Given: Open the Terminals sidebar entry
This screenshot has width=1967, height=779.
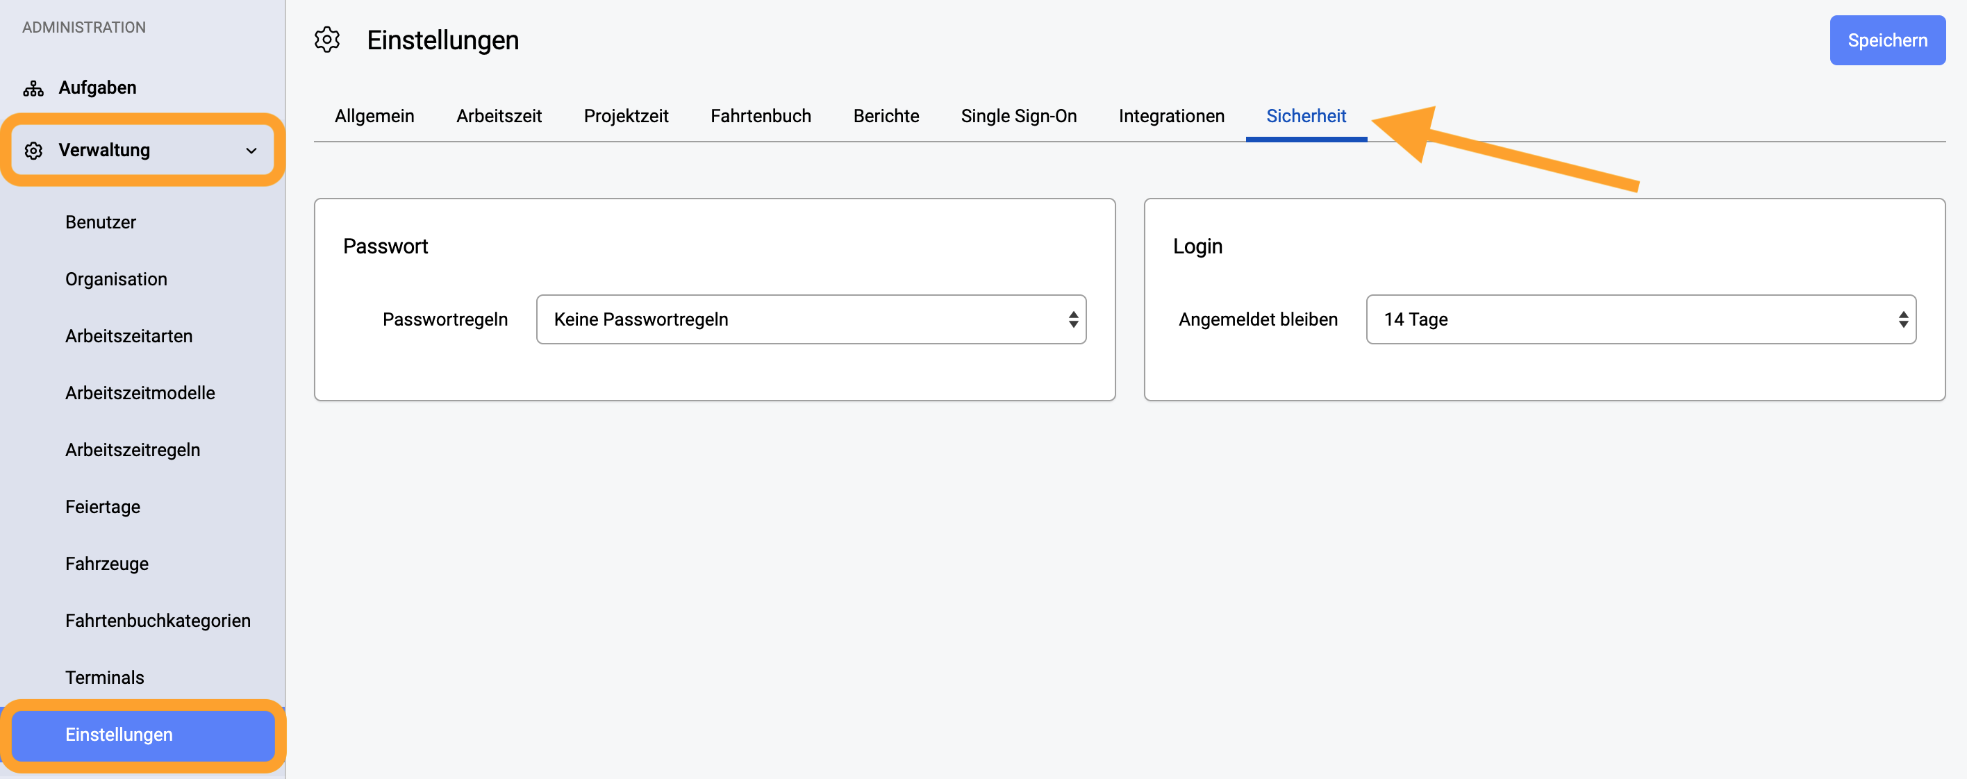Looking at the screenshot, I should coord(105,678).
